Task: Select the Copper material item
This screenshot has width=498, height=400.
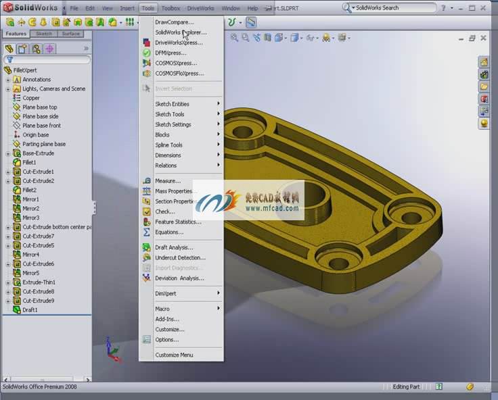Action: [31, 98]
